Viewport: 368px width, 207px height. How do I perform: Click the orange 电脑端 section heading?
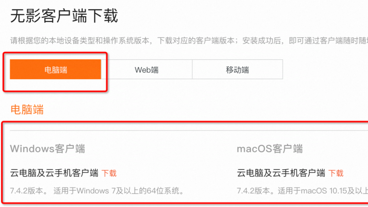click(27, 110)
